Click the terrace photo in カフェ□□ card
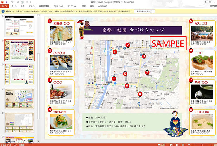Image resolution: width=217 pixels, height=146 pixels. (202, 33)
